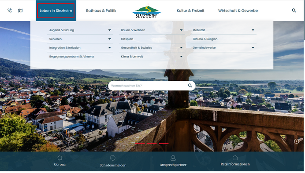Viewport: 305px width, 173px height.
Task: Expand Senioren submenu arrow
Action: pyautogui.click(x=109, y=39)
